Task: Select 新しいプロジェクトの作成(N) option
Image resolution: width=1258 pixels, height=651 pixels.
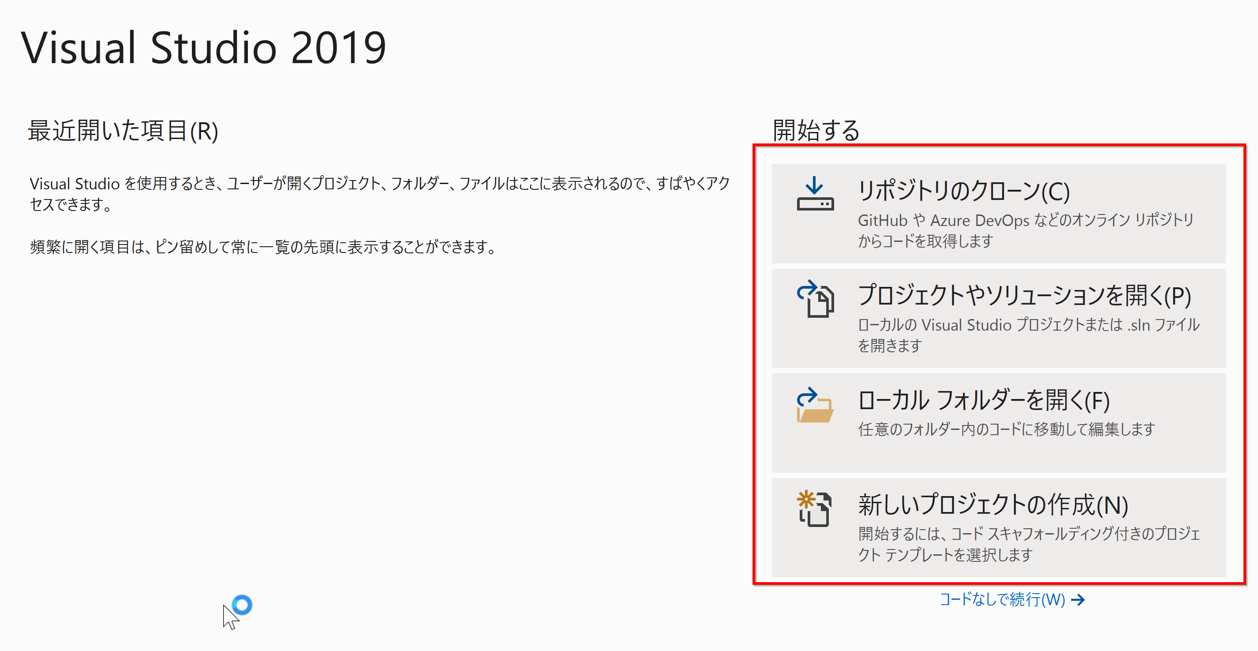Action: 998,527
